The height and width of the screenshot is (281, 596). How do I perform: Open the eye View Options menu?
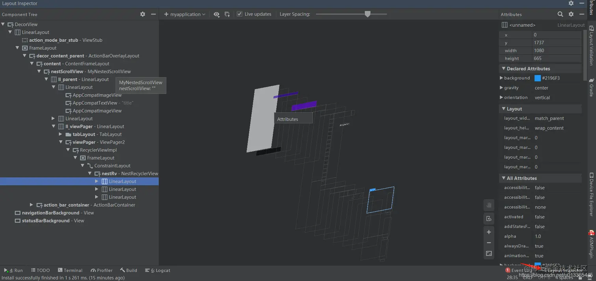pyautogui.click(x=216, y=14)
